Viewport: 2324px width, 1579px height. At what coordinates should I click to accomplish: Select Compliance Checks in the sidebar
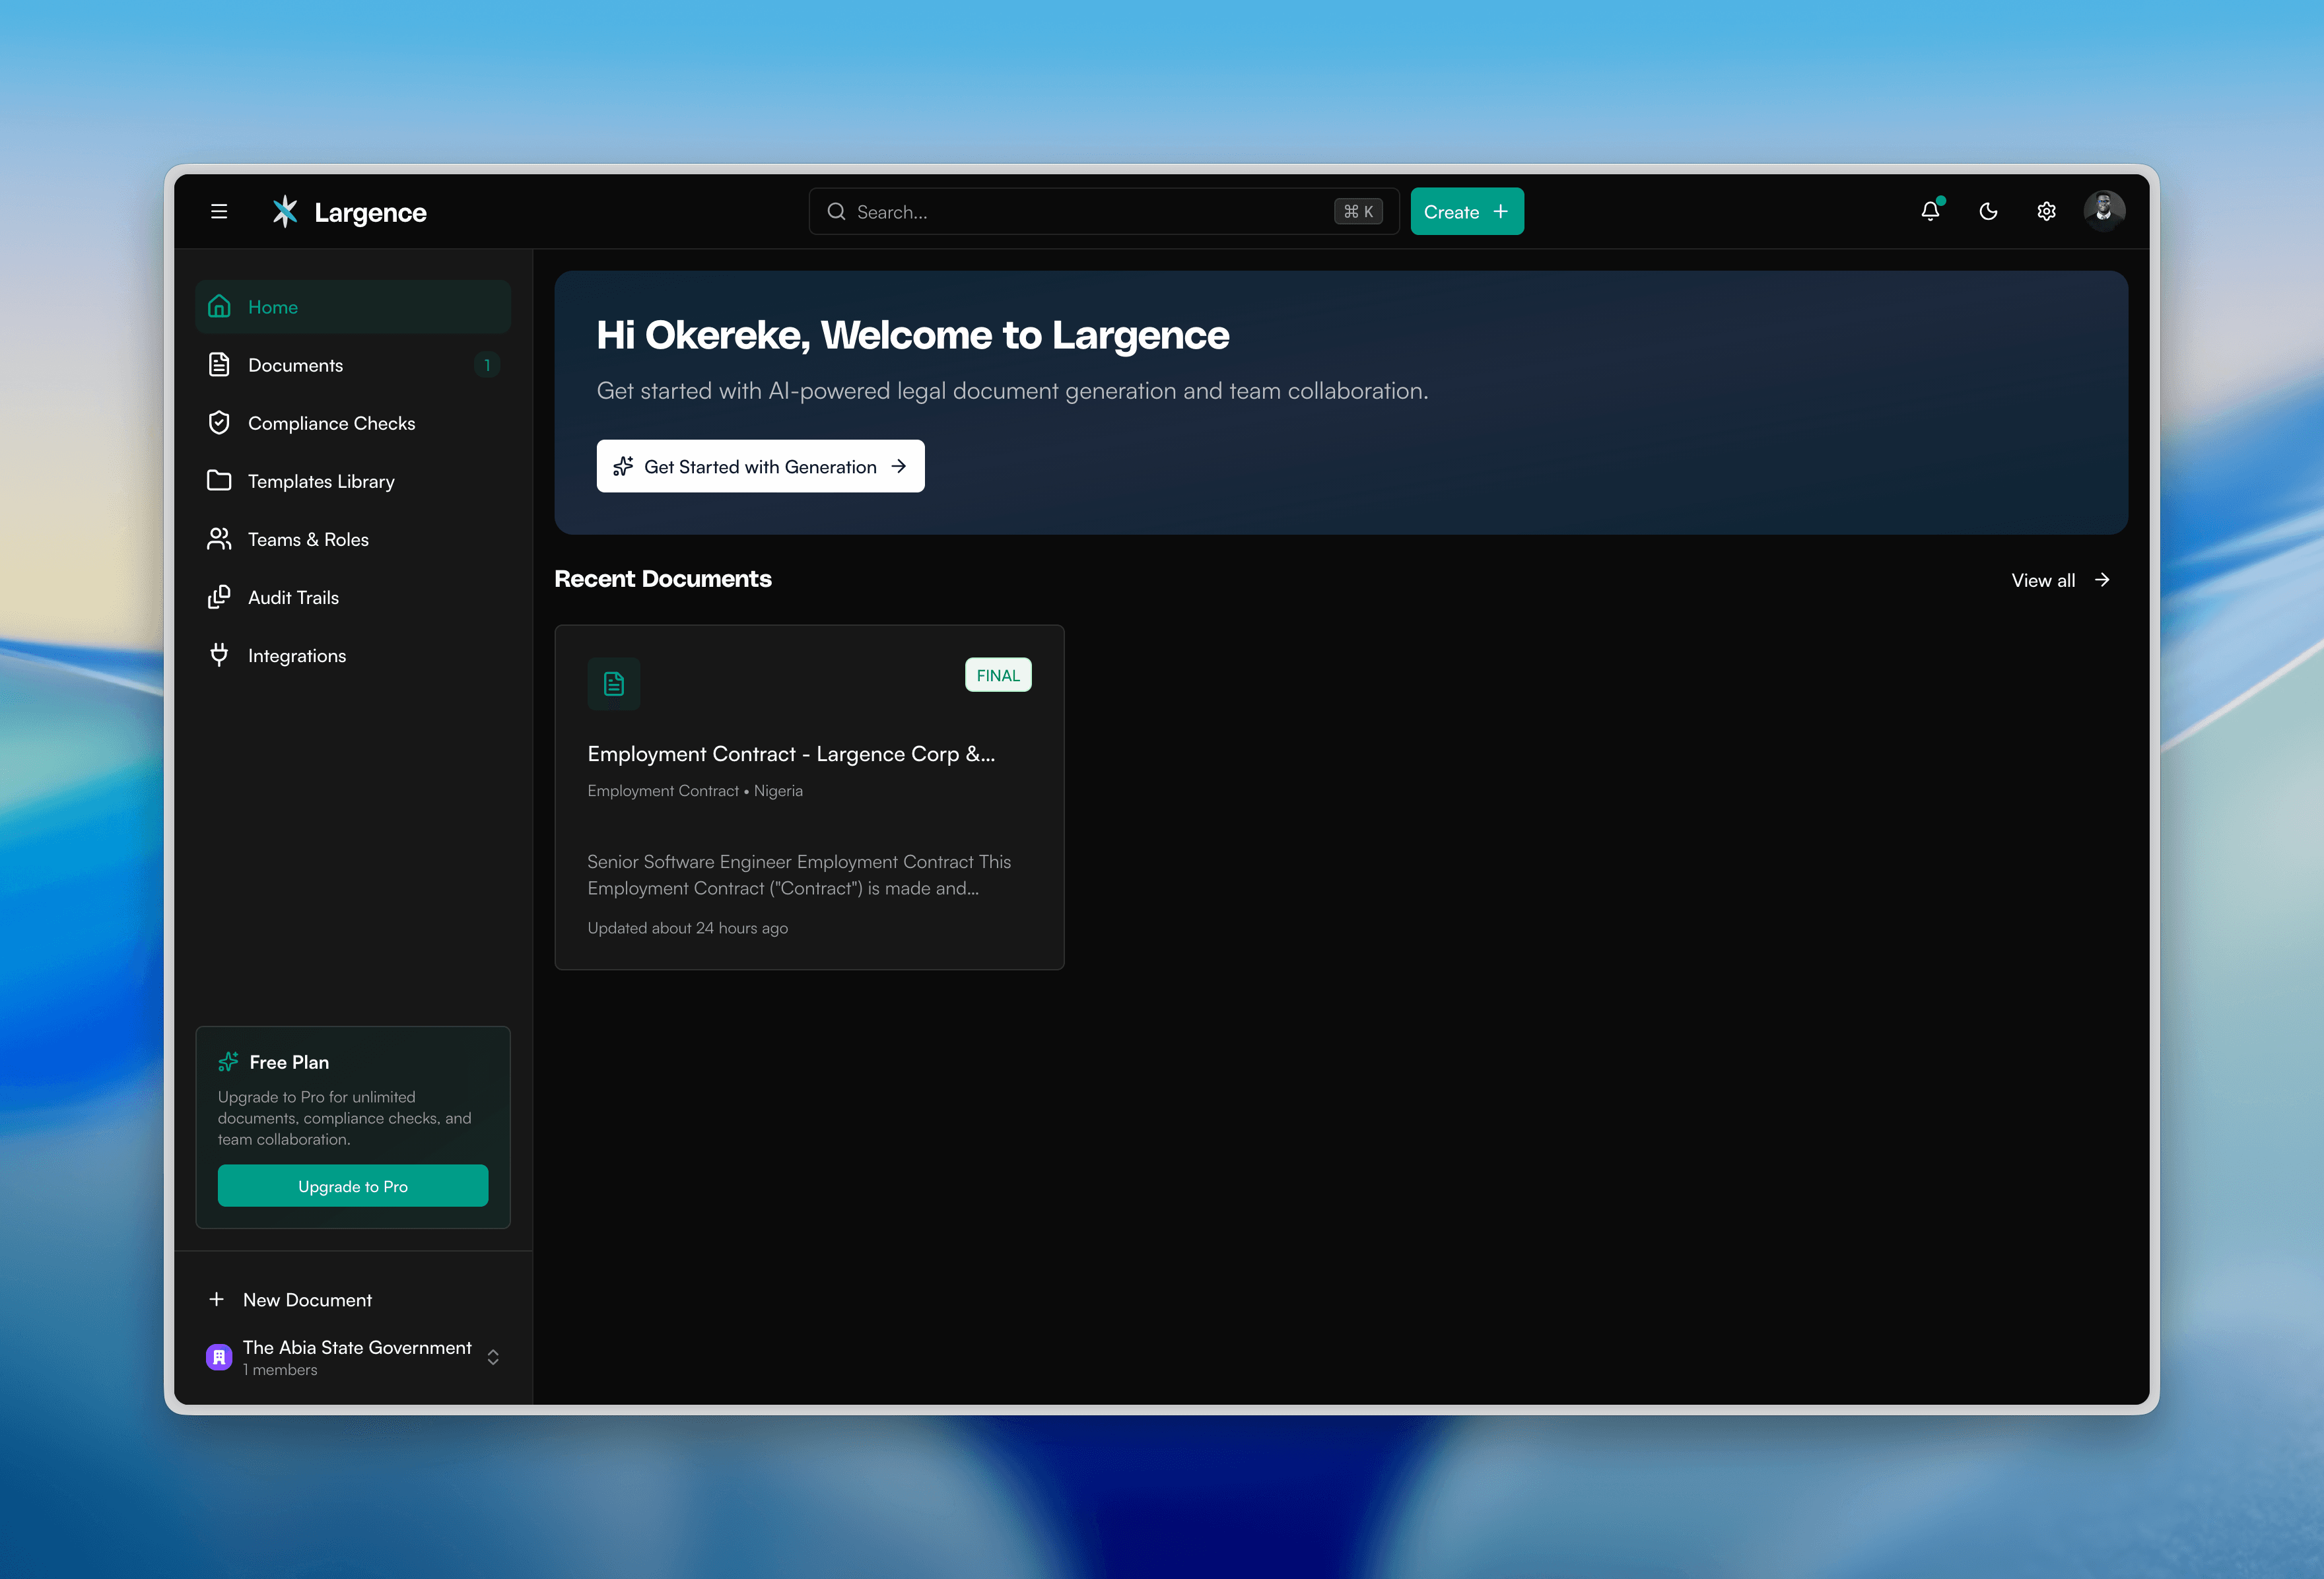tap(331, 423)
